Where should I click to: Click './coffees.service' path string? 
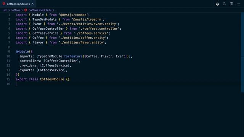click(x=91, y=33)
